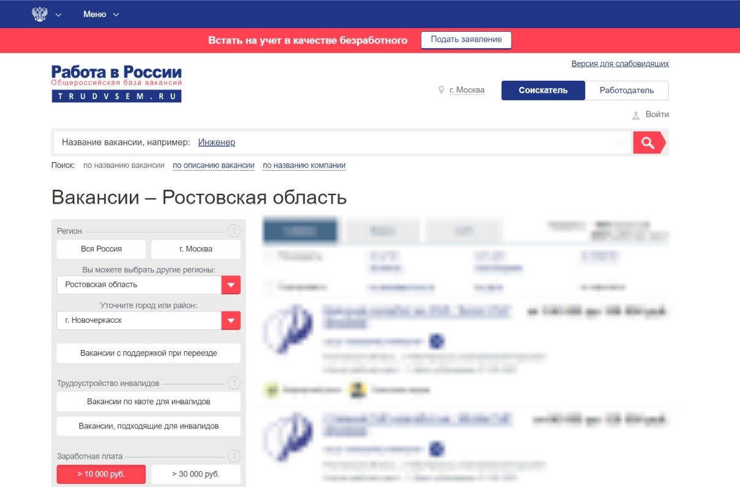740x487 pixels.
Task: Switch to the Работодатель tab
Action: [x=626, y=91]
